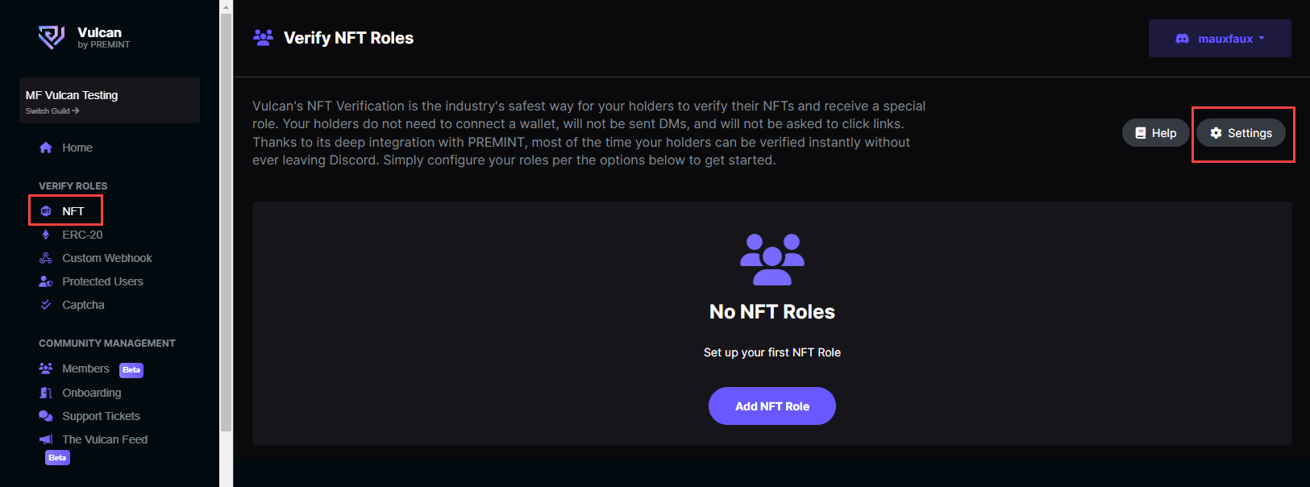This screenshot has width=1310, height=487.
Task: Click the Discord icon in account button
Action: (x=1182, y=39)
